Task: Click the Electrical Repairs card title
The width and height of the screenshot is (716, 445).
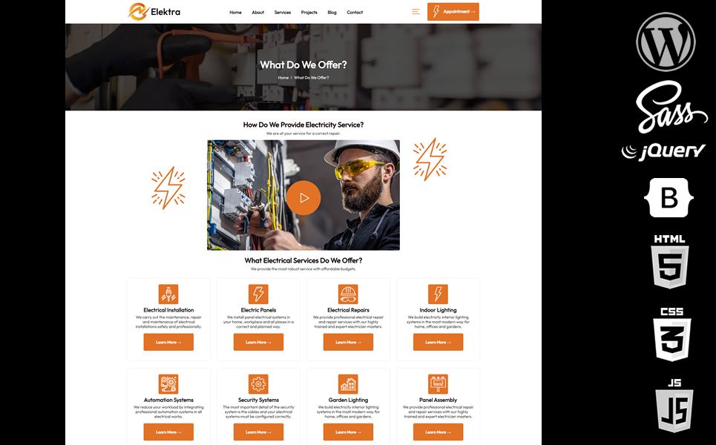Action: pyautogui.click(x=348, y=310)
